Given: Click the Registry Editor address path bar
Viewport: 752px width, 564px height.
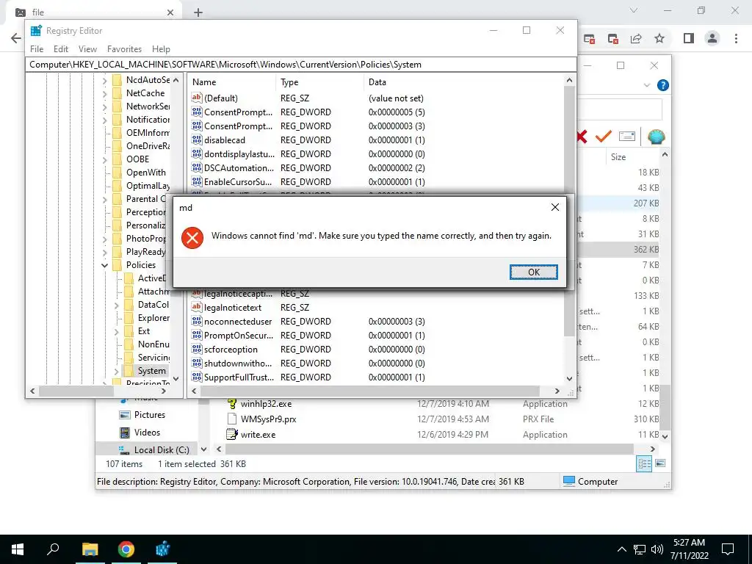Looking at the screenshot, I should pyautogui.click(x=300, y=65).
